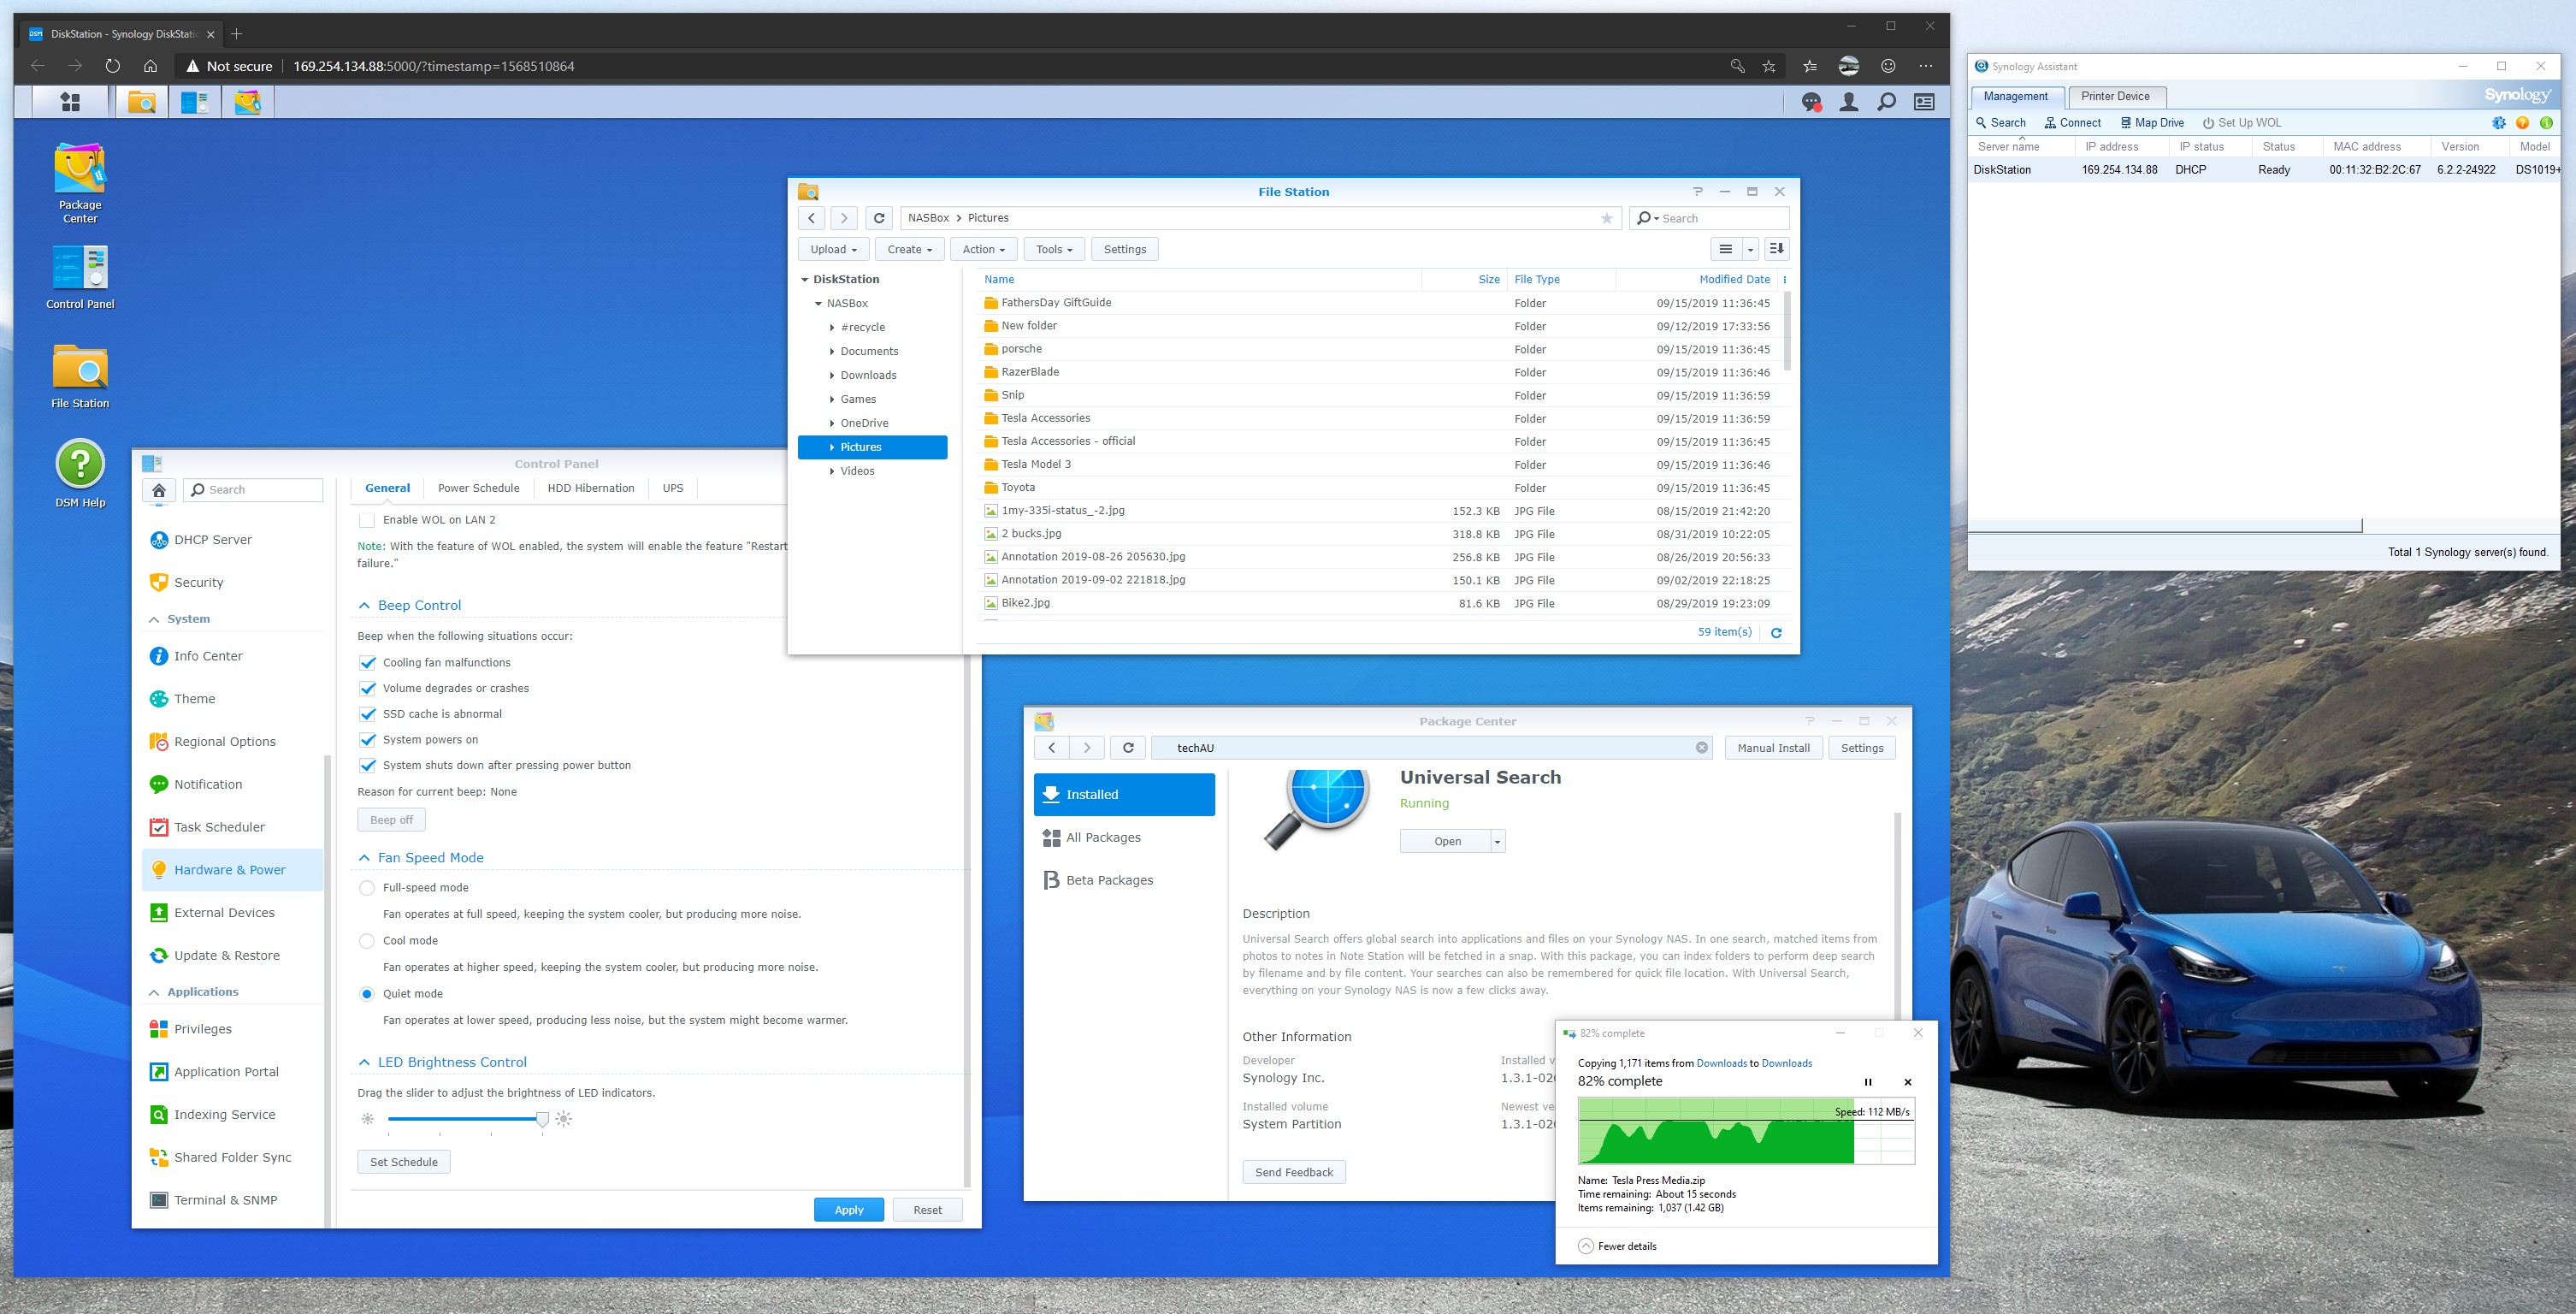
Task: Click the Control Panel taskbar icon
Action: coord(194,101)
